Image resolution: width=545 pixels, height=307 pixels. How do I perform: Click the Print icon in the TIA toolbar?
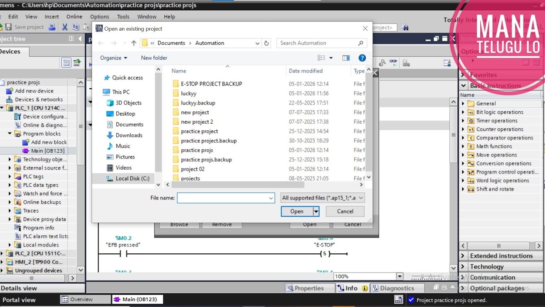pos(52,27)
